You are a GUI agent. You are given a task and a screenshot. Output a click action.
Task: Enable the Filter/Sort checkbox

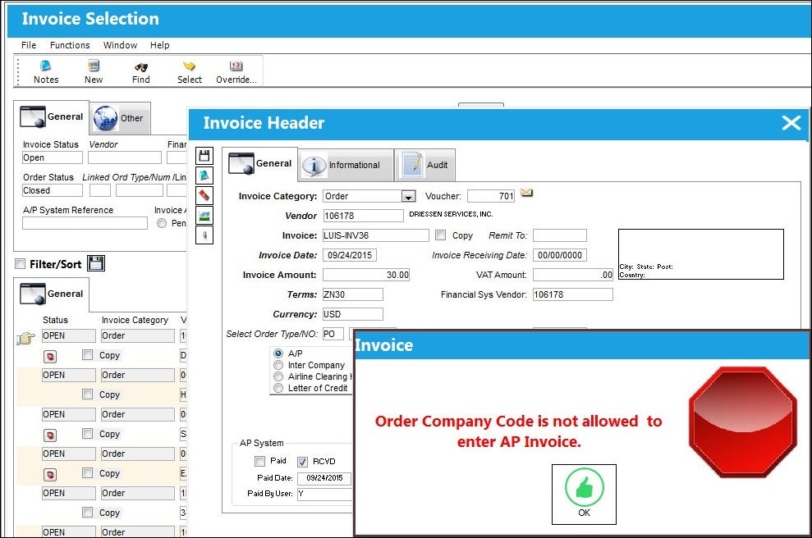[21, 264]
